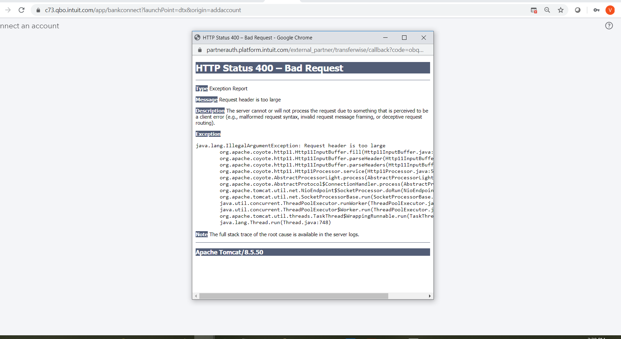This screenshot has width=621, height=339.
Task: Minimize the HTTP Status 400 popup
Action: pyautogui.click(x=385, y=37)
